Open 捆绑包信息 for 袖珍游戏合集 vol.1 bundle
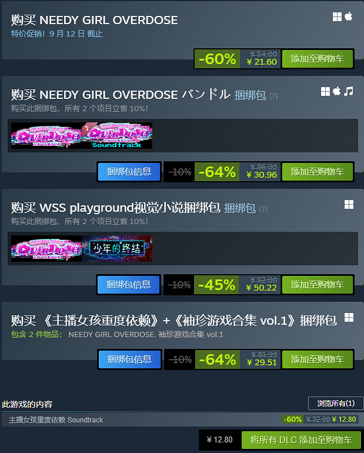364x453 pixels. pos(129,359)
